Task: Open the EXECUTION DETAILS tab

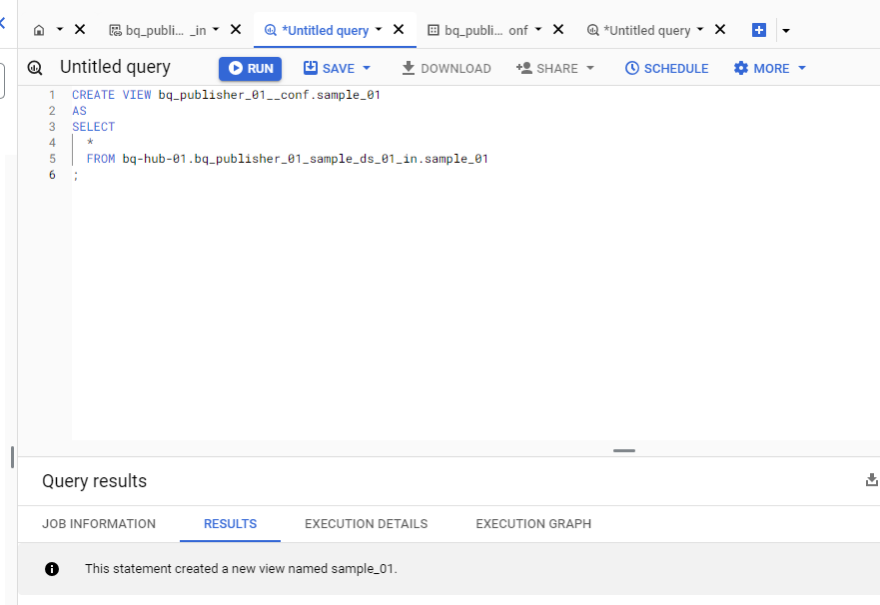Action: (x=366, y=524)
